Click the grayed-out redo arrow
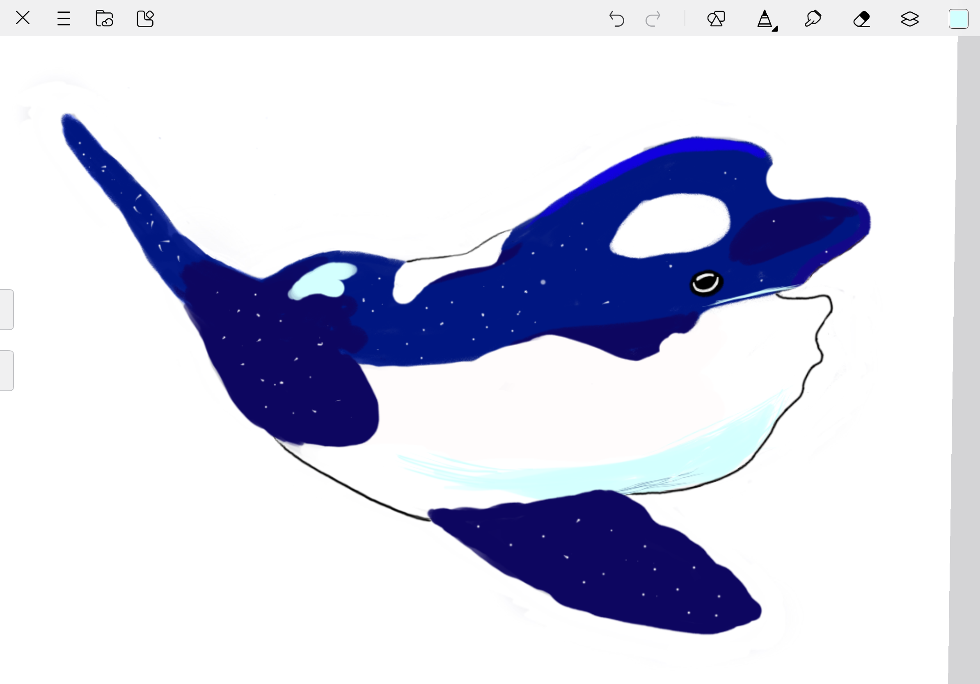The width and height of the screenshot is (980, 684). pyautogui.click(x=653, y=19)
